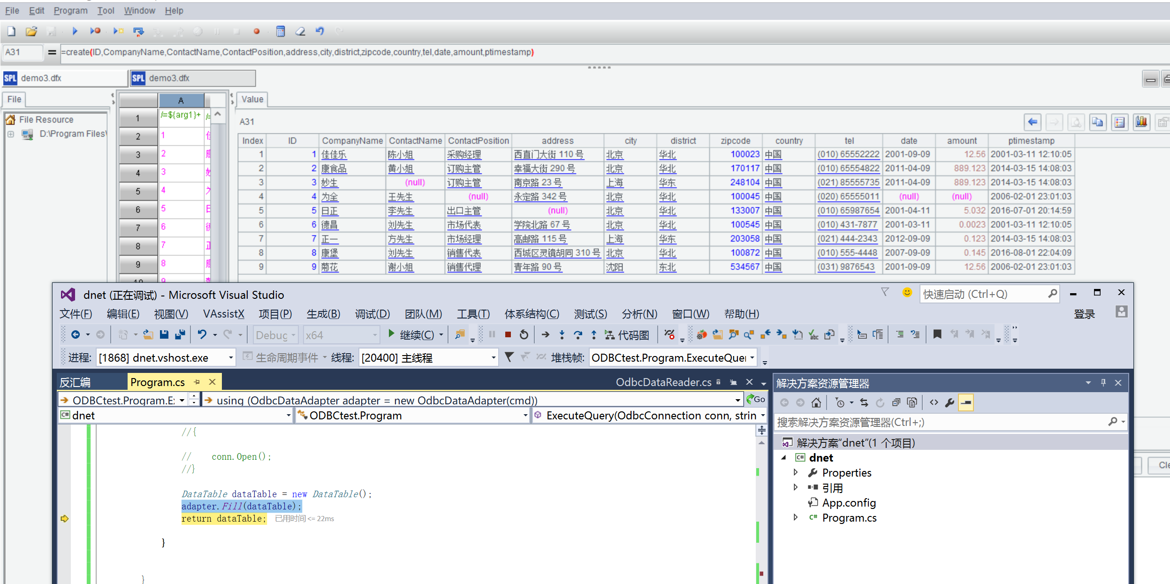Click the calculator icon in the SPL toolbar
The image size is (1170, 584).
click(280, 31)
